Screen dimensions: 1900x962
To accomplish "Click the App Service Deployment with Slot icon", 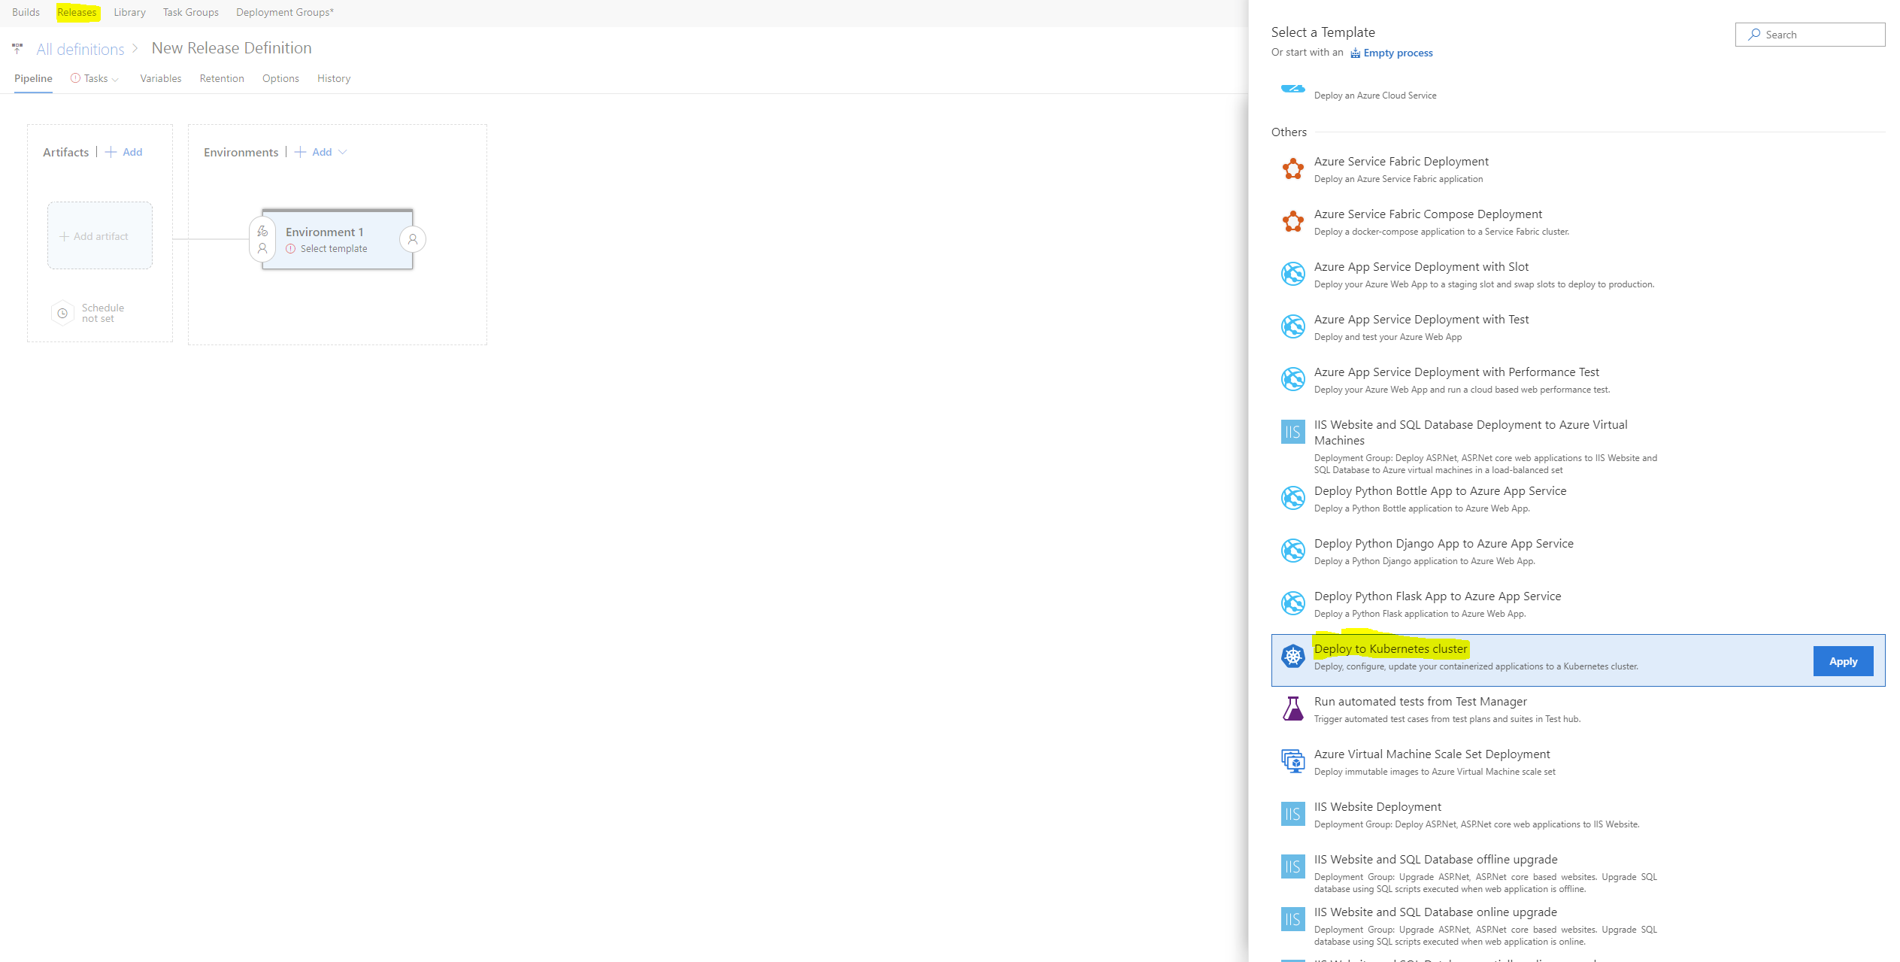I will (x=1292, y=274).
